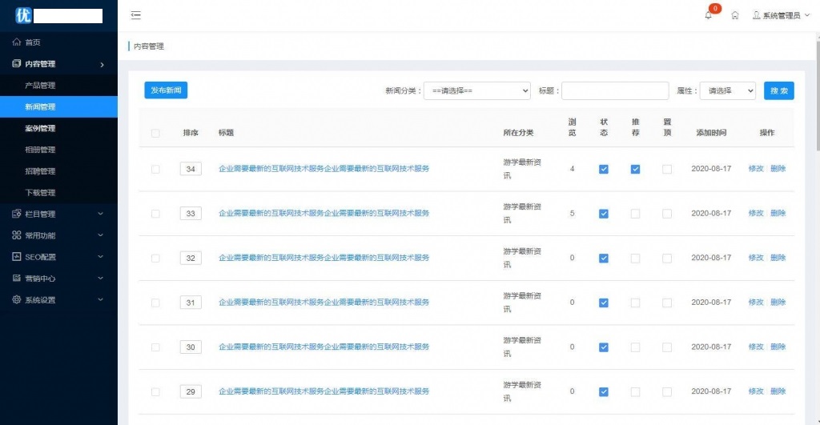Click the sidebar collapse hamburger icon
Image resolution: width=820 pixels, height=425 pixels.
tap(136, 15)
